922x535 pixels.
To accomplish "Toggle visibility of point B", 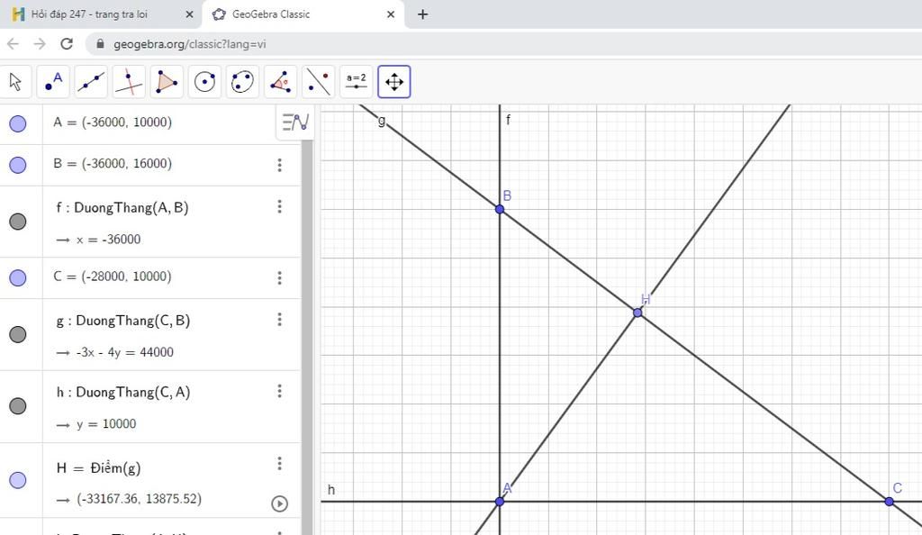I will click(x=18, y=165).
